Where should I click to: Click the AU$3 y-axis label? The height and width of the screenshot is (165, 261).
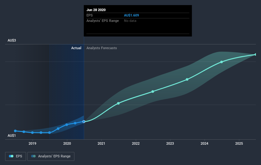pos(12,40)
